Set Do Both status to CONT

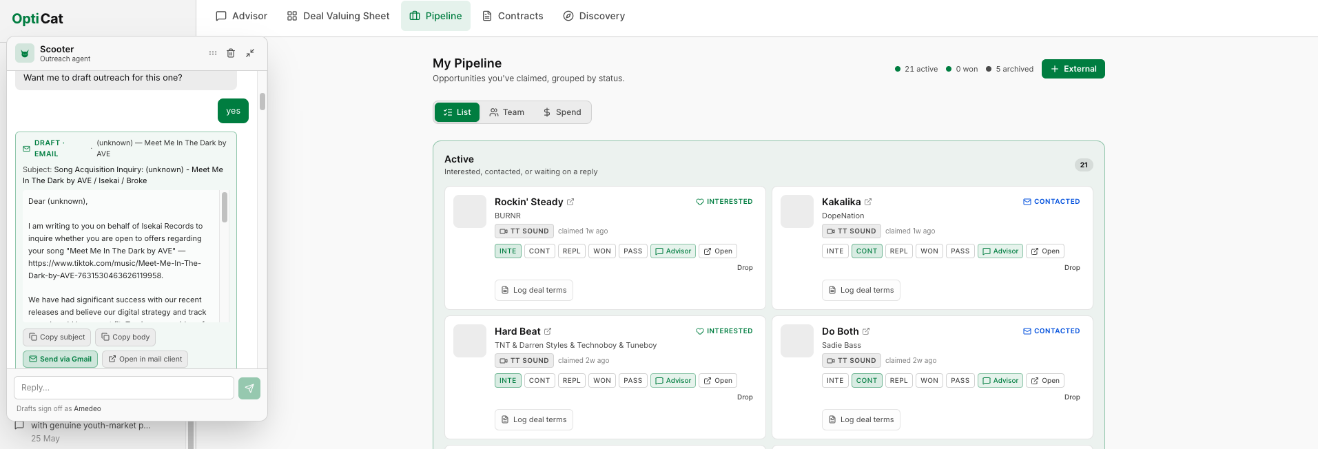(867, 381)
